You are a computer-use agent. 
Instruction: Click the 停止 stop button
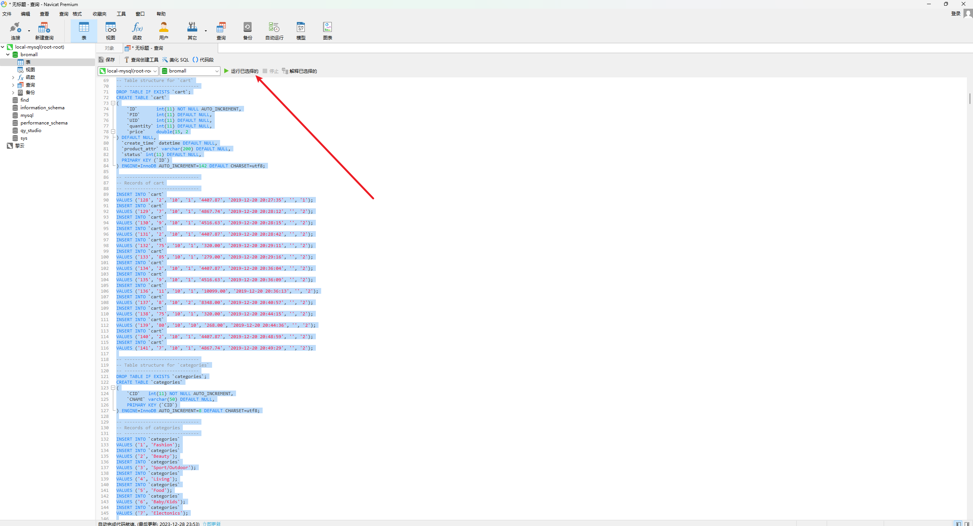click(271, 71)
